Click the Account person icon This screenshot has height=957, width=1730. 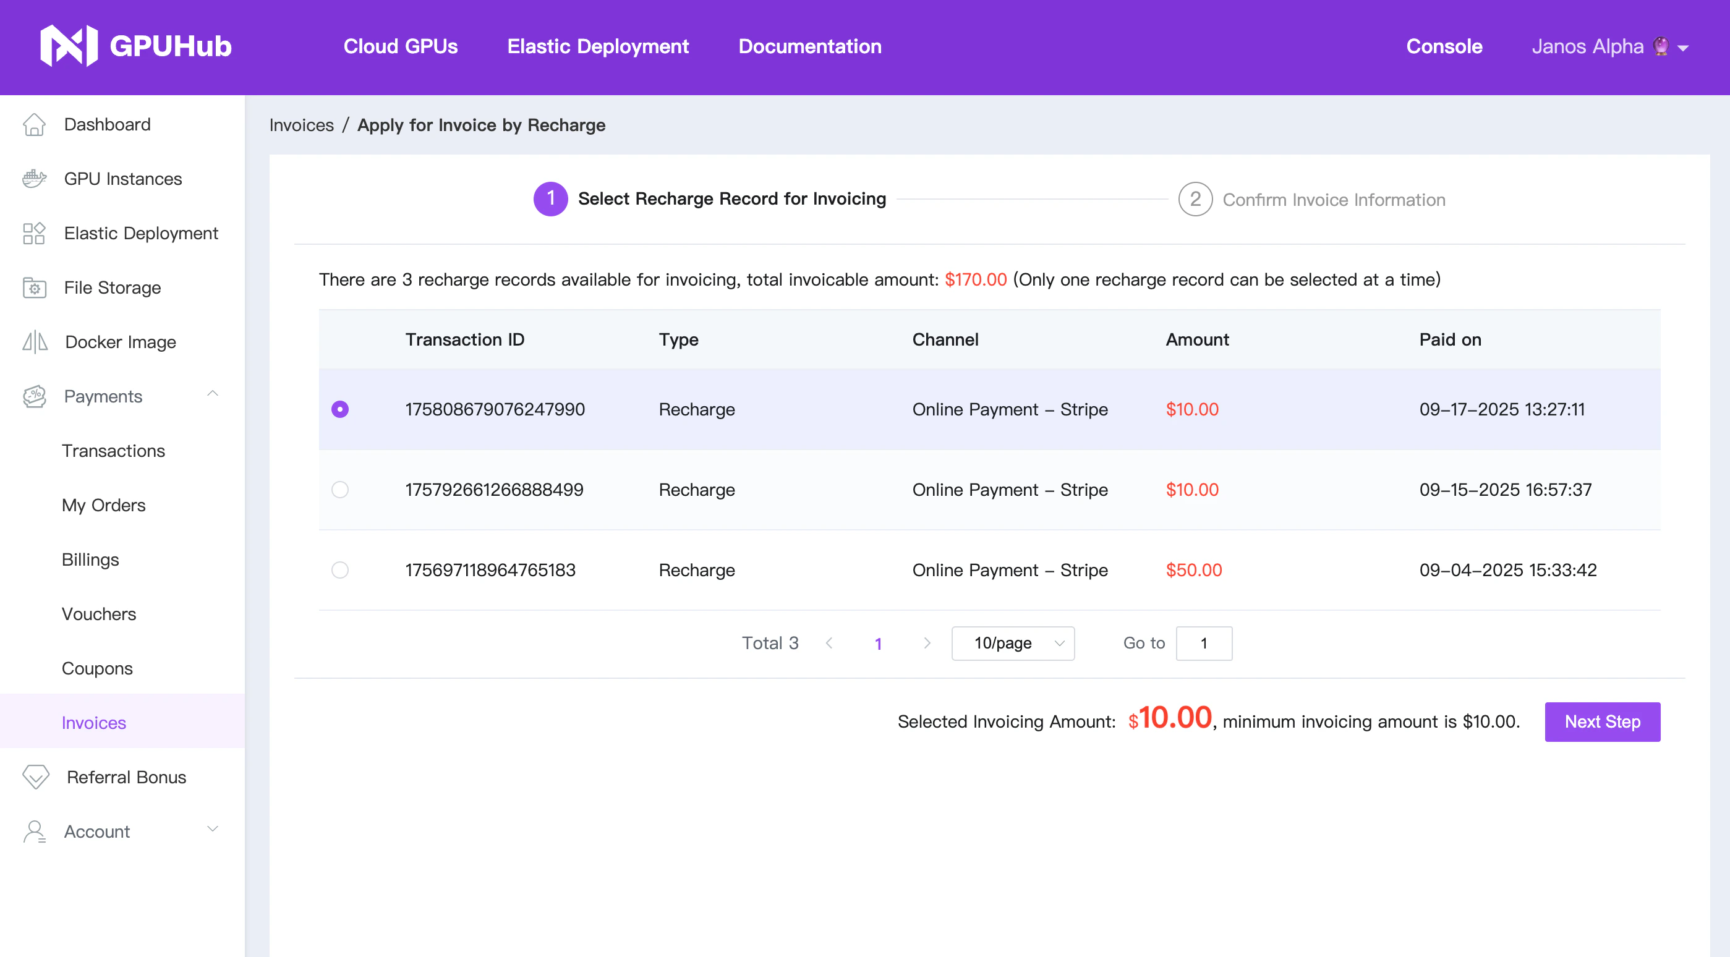pos(33,832)
